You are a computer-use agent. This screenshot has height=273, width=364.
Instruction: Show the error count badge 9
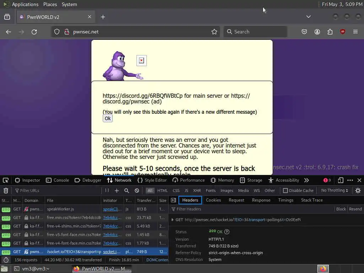click(x=327, y=180)
